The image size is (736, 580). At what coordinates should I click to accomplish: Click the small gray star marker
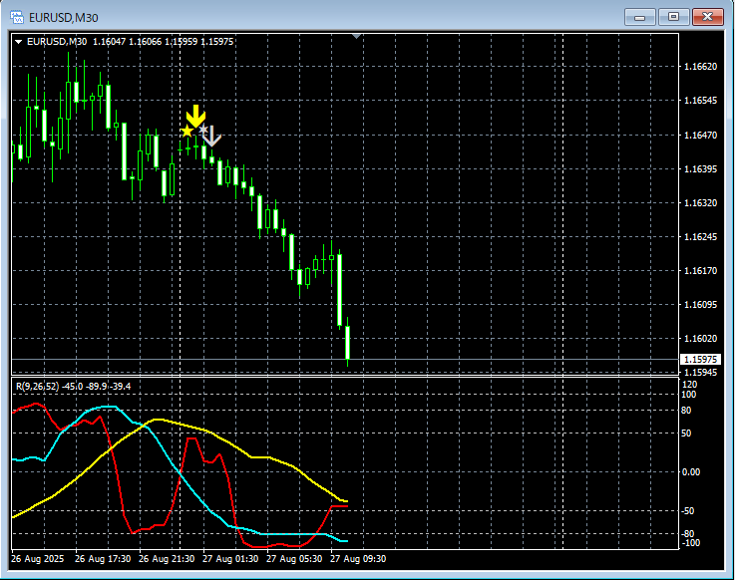tap(202, 129)
